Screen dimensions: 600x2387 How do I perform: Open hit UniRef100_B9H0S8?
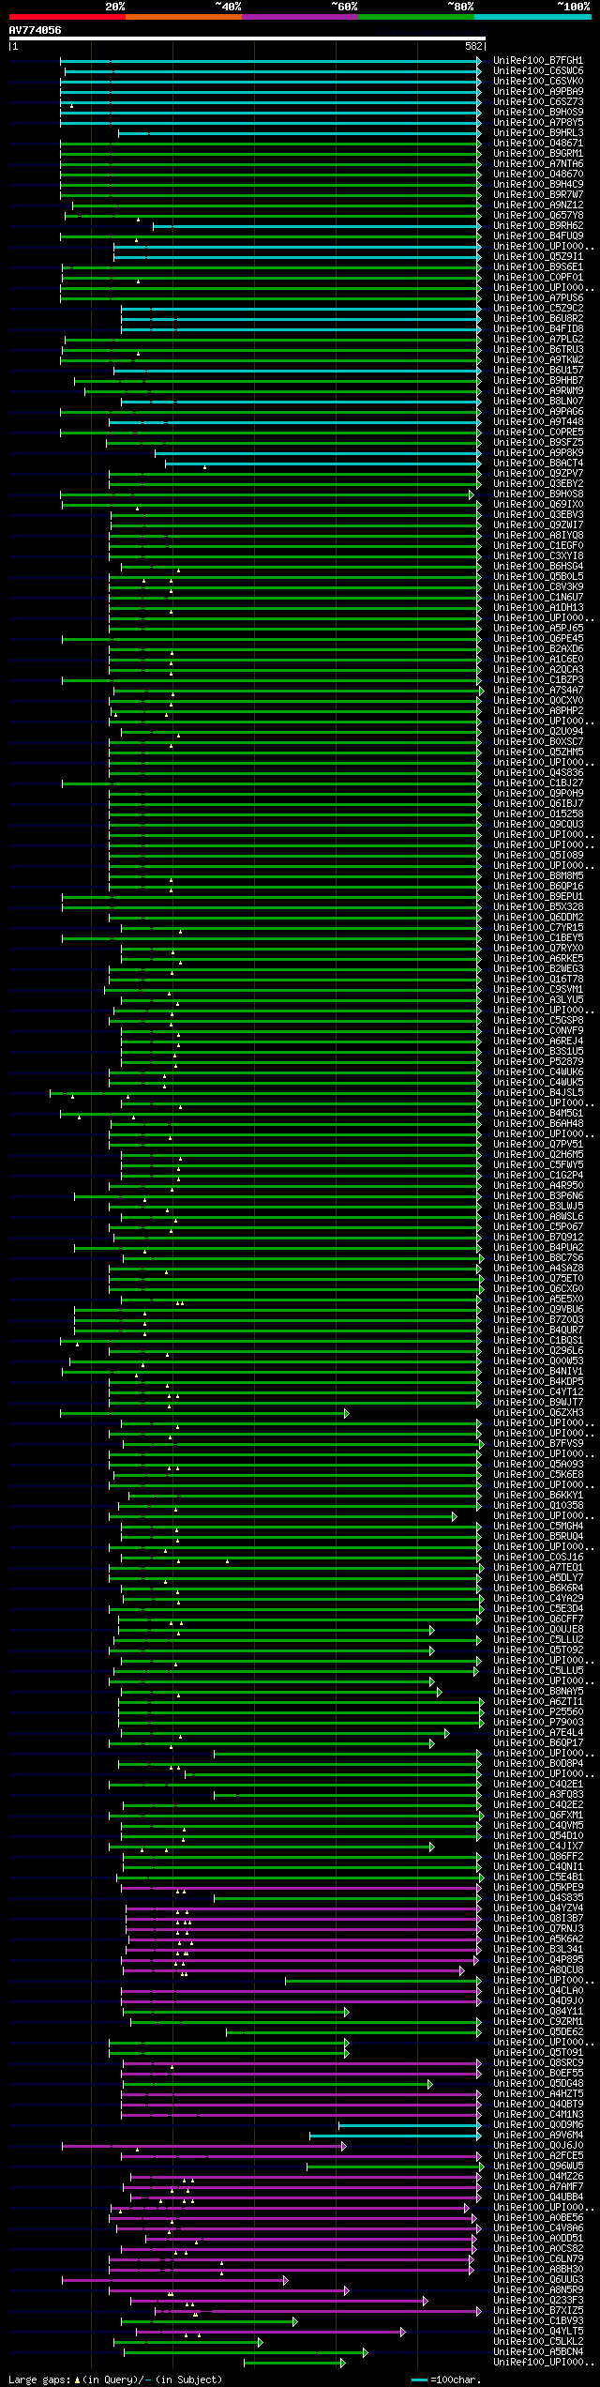pyautogui.click(x=538, y=494)
